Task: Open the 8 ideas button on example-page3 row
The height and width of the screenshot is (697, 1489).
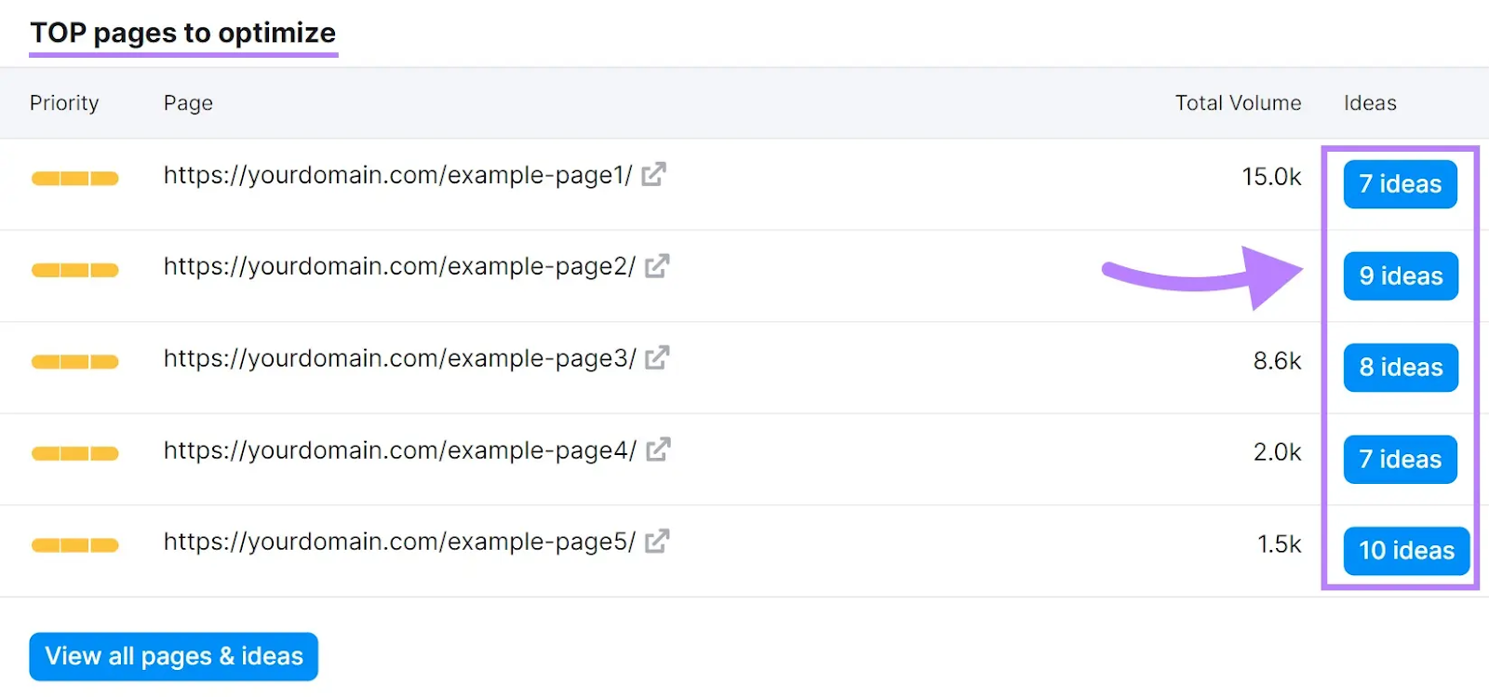Action: (1399, 367)
